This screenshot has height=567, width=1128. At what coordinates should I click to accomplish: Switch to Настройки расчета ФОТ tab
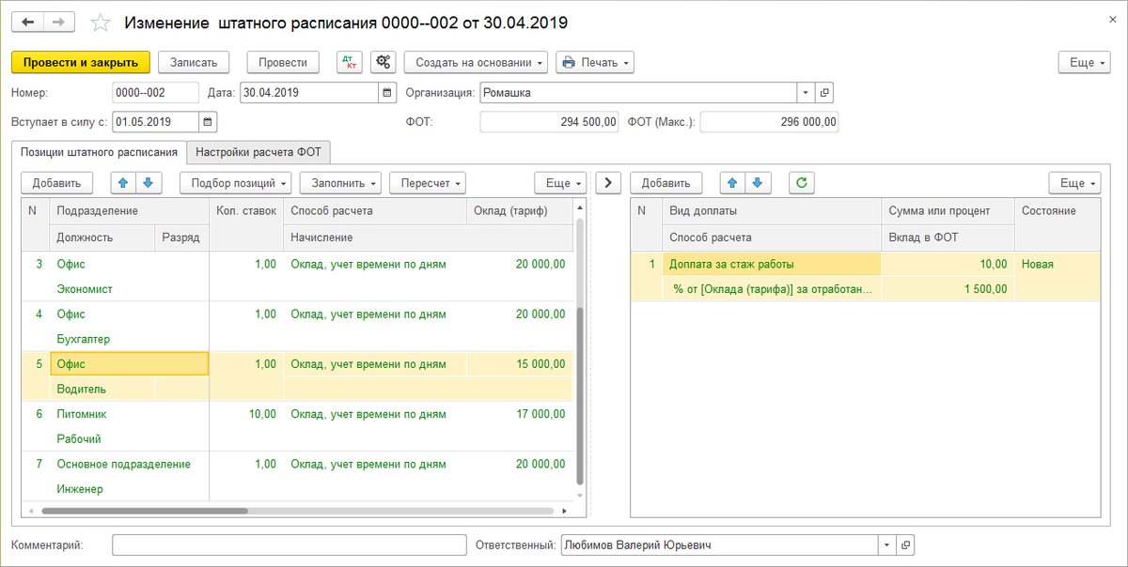point(258,152)
